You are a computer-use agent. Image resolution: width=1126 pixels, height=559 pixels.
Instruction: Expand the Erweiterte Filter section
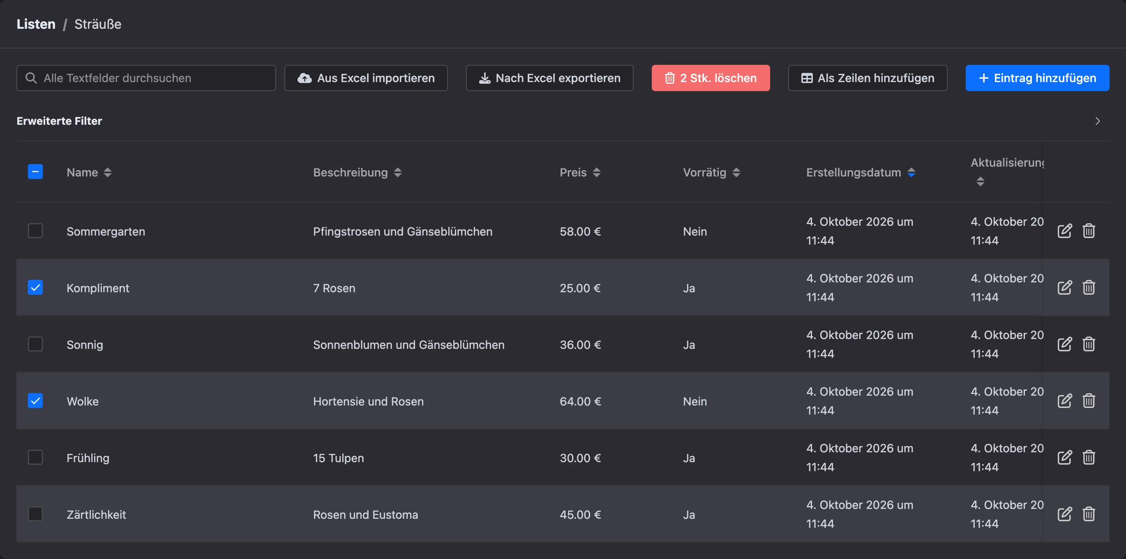[1097, 121]
